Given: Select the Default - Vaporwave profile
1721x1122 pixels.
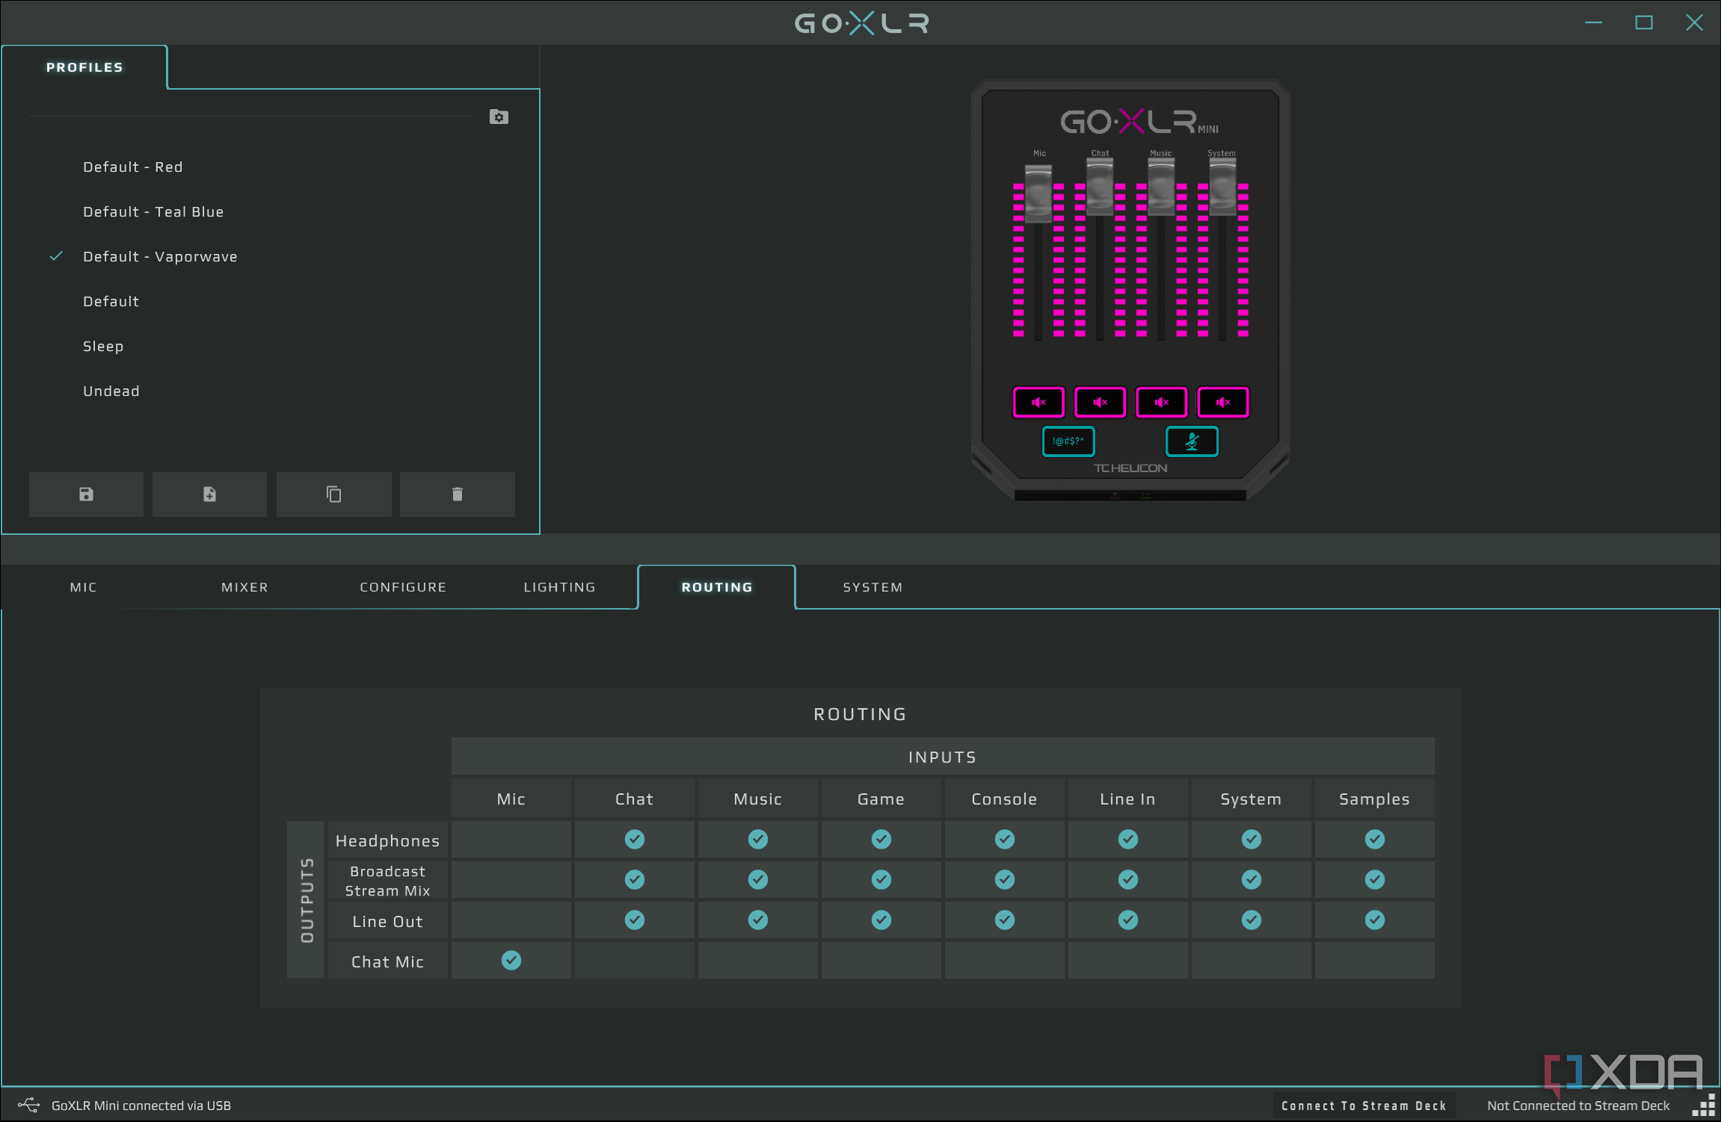Looking at the screenshot, I should pyautogui.click(x=160, y=256).
